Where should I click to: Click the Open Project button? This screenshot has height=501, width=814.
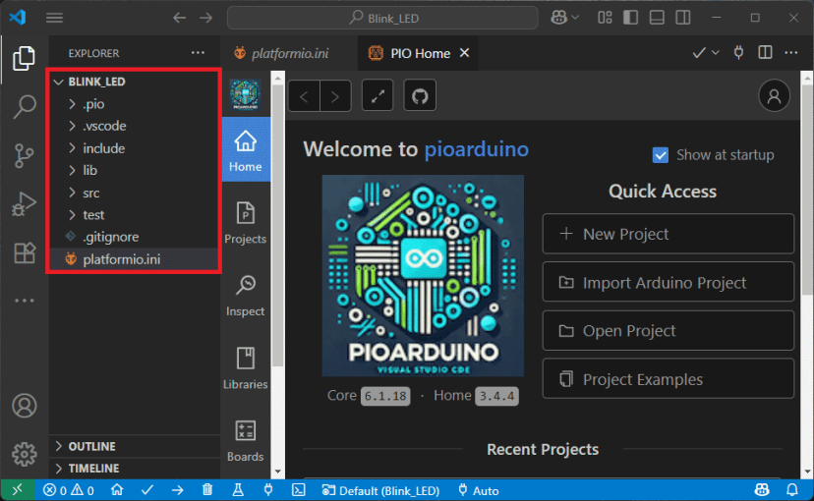(669, 331)
